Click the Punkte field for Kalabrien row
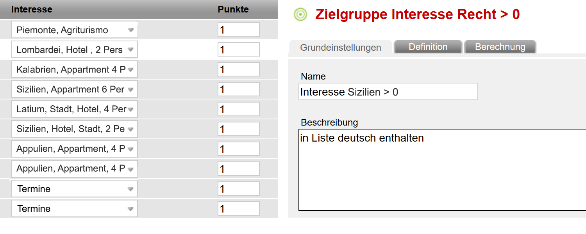This screenshot has height=234, width=586. tap(239, 70)
